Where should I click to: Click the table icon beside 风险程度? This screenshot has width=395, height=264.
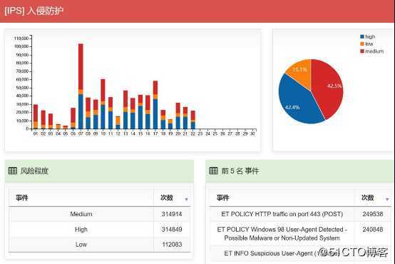[x=13, y=171]
